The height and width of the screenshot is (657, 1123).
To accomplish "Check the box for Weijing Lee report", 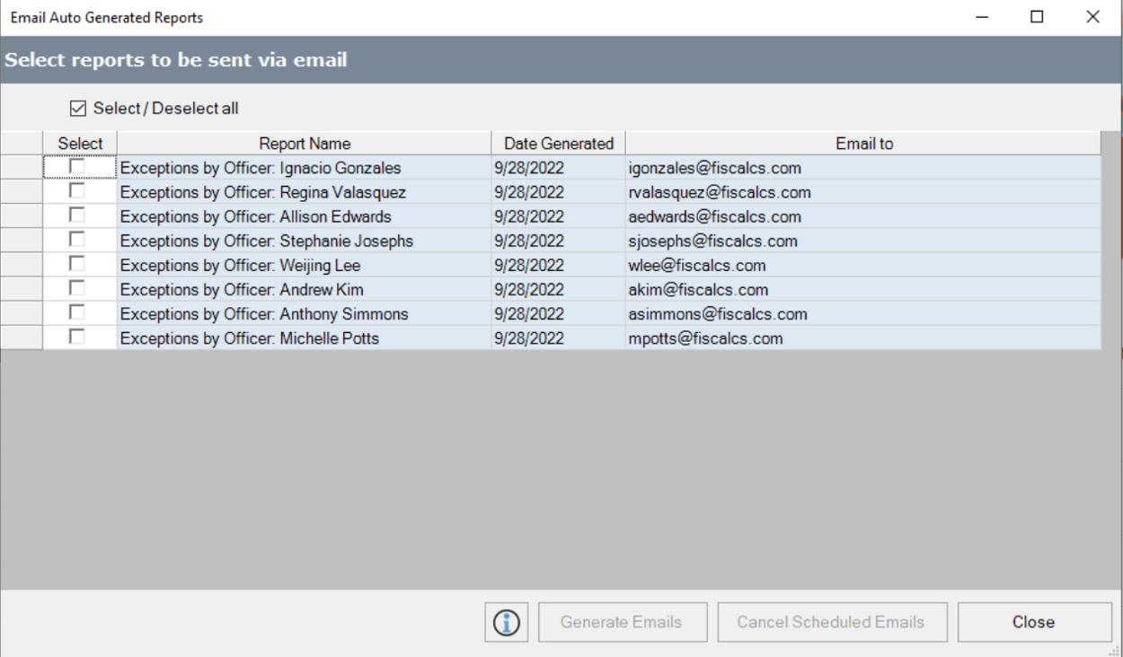I will 77,265.
